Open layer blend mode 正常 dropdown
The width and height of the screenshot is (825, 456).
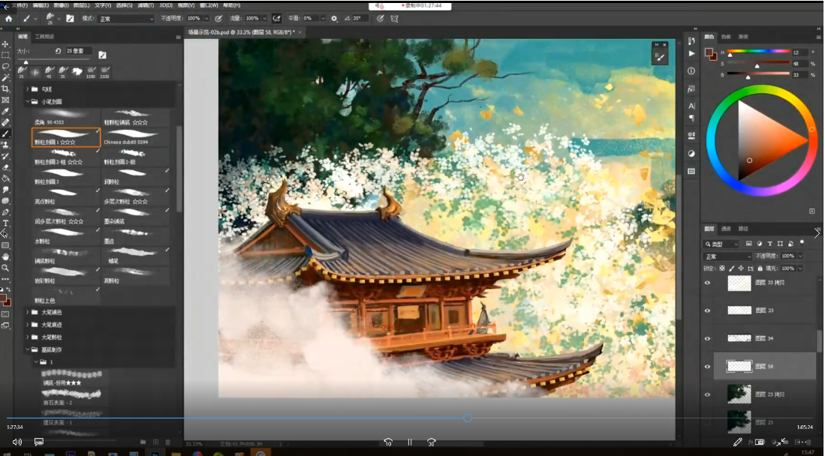click(x=727, y=256)
